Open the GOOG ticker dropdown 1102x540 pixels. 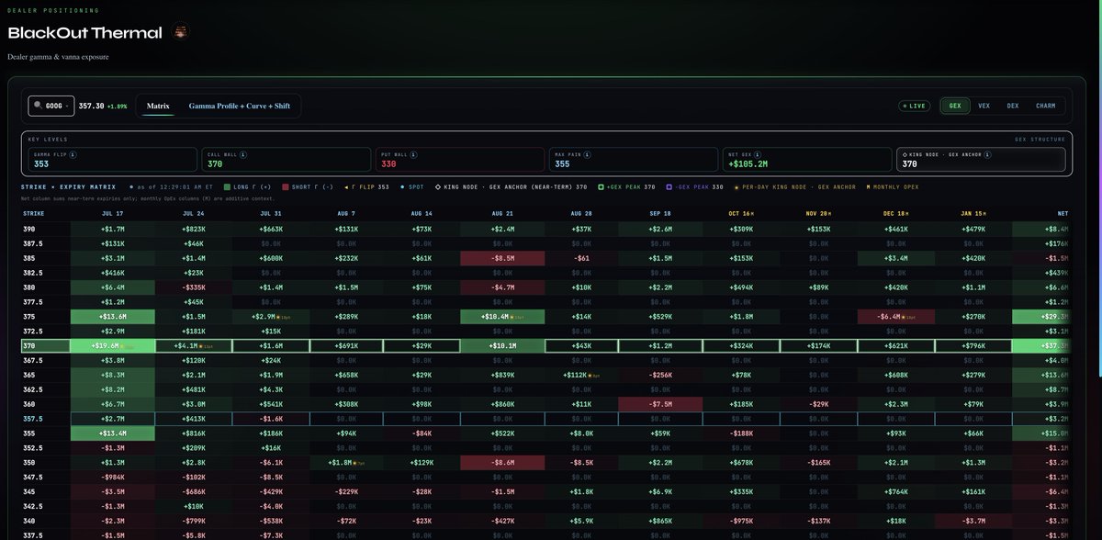tap(51, 107)
